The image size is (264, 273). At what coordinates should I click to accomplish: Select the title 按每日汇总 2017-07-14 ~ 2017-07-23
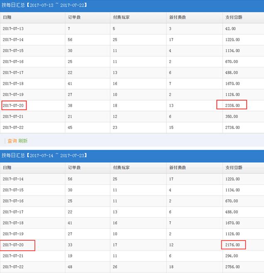(x=44, y=155)
